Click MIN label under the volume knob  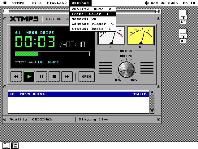tap(118, 80)
